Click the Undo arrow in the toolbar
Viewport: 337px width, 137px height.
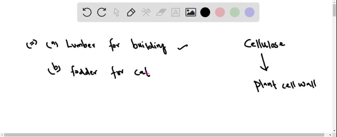click(87, 12)
